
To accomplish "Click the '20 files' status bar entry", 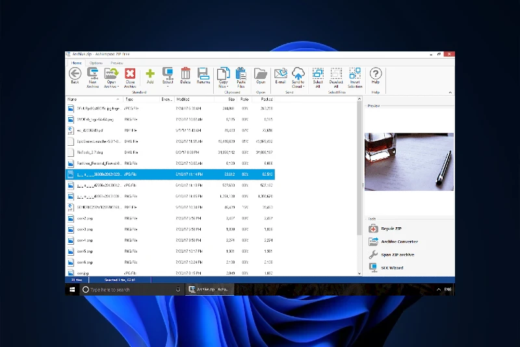I will tap(77, 280).
